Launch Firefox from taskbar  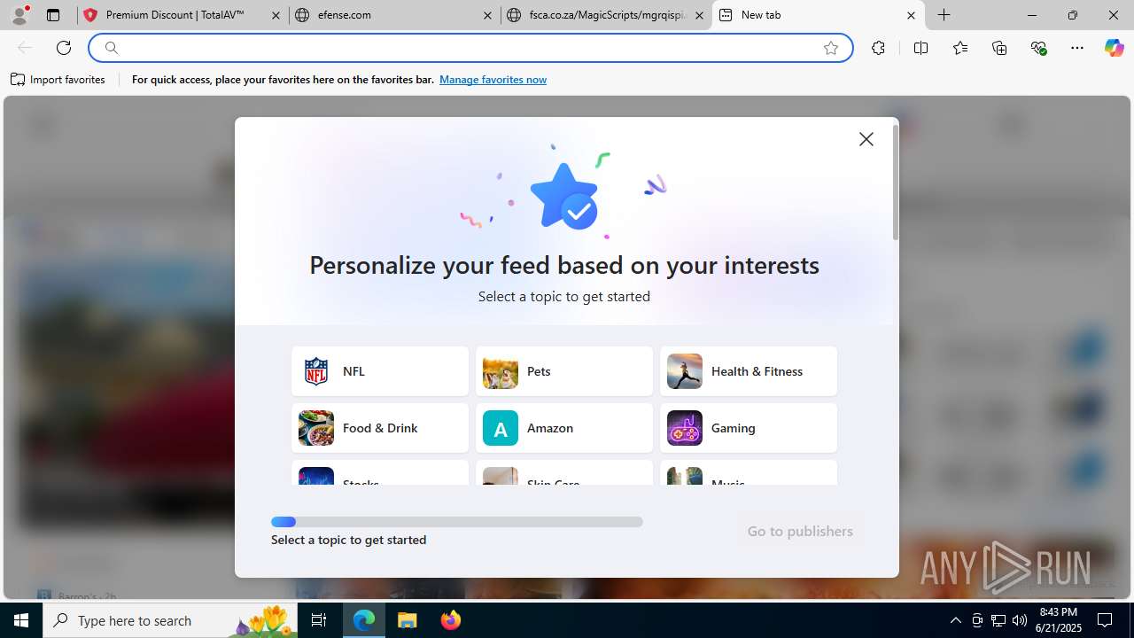point(451,620)
